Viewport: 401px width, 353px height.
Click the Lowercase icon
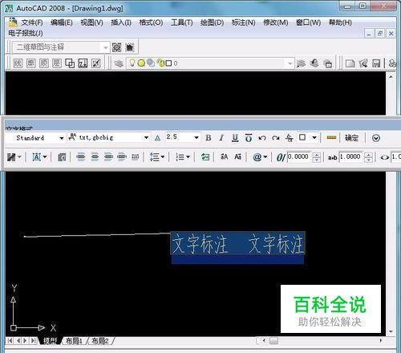(x=237, y=157)
